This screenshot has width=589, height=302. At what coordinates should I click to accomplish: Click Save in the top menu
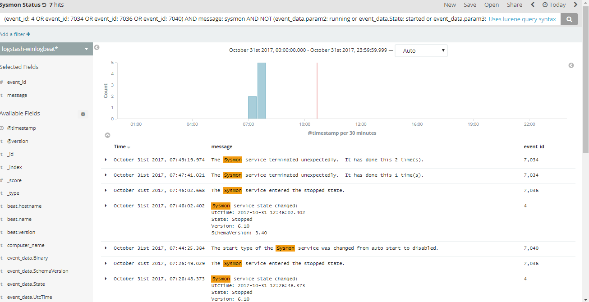(470, 5)
